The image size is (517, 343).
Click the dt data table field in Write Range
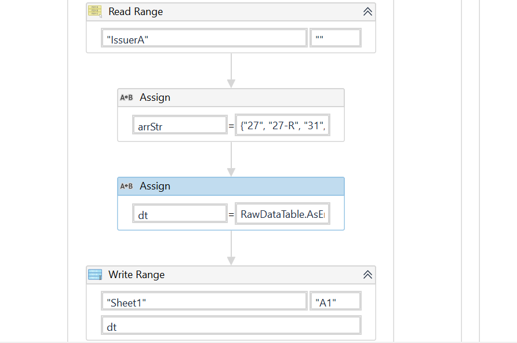click(231, 327)
